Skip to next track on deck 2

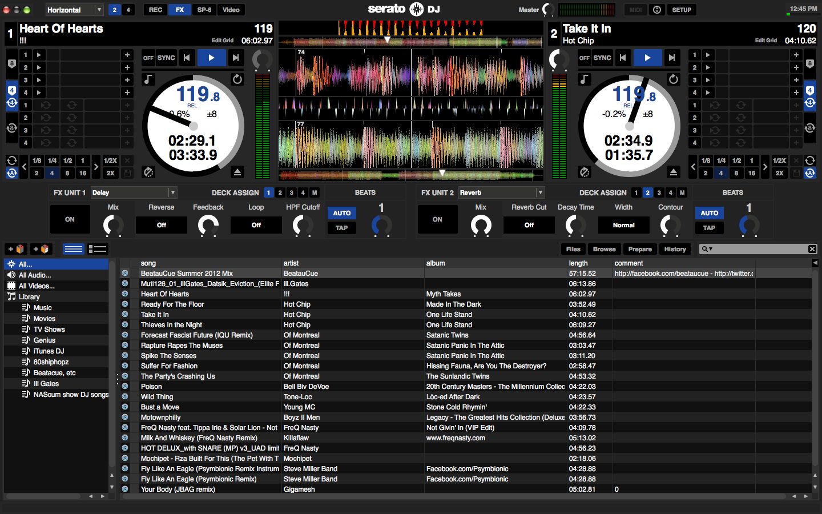pos(672,58)
